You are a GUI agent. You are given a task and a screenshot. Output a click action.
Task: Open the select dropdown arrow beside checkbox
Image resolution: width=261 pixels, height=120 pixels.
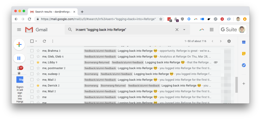36,41
